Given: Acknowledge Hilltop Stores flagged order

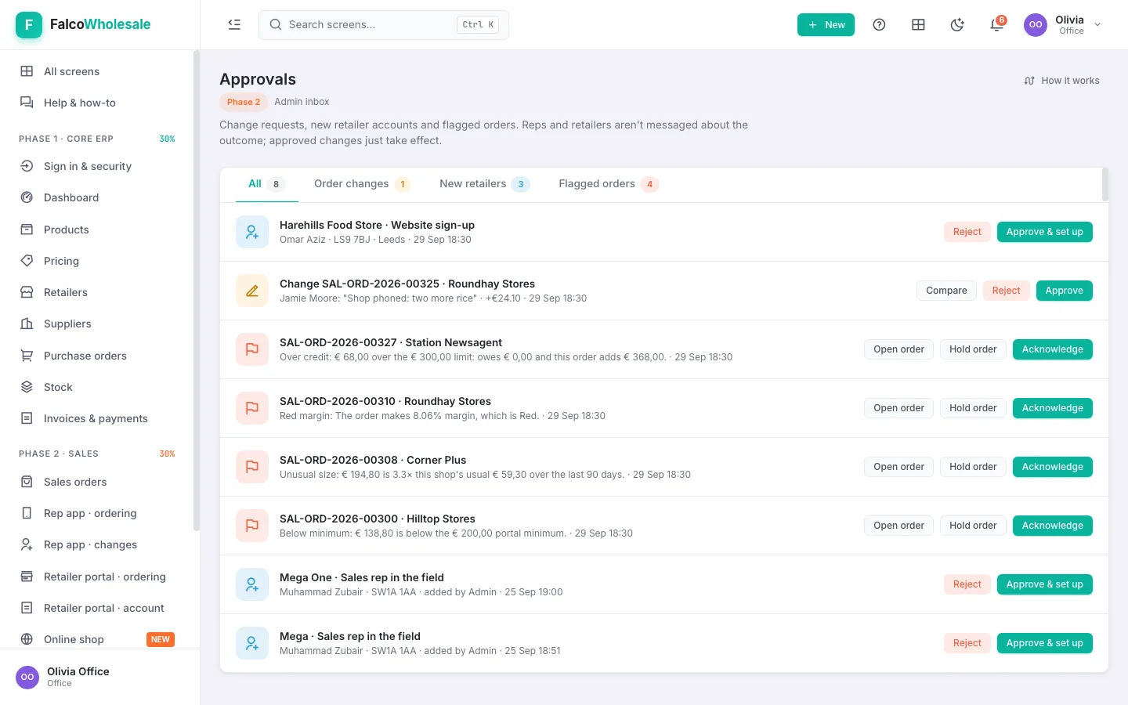Looking at the screenshot, I should click(x=1052, y=526).
